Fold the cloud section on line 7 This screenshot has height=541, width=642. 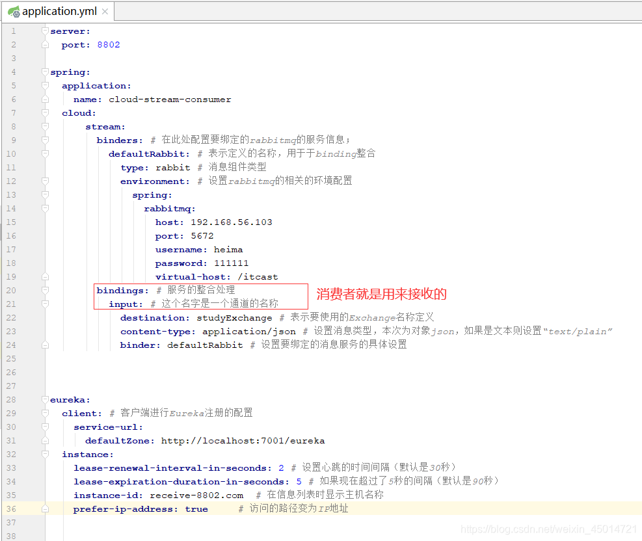click(45, 113)
